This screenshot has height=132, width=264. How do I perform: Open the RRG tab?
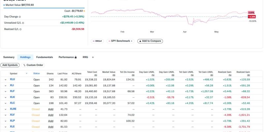85,57
